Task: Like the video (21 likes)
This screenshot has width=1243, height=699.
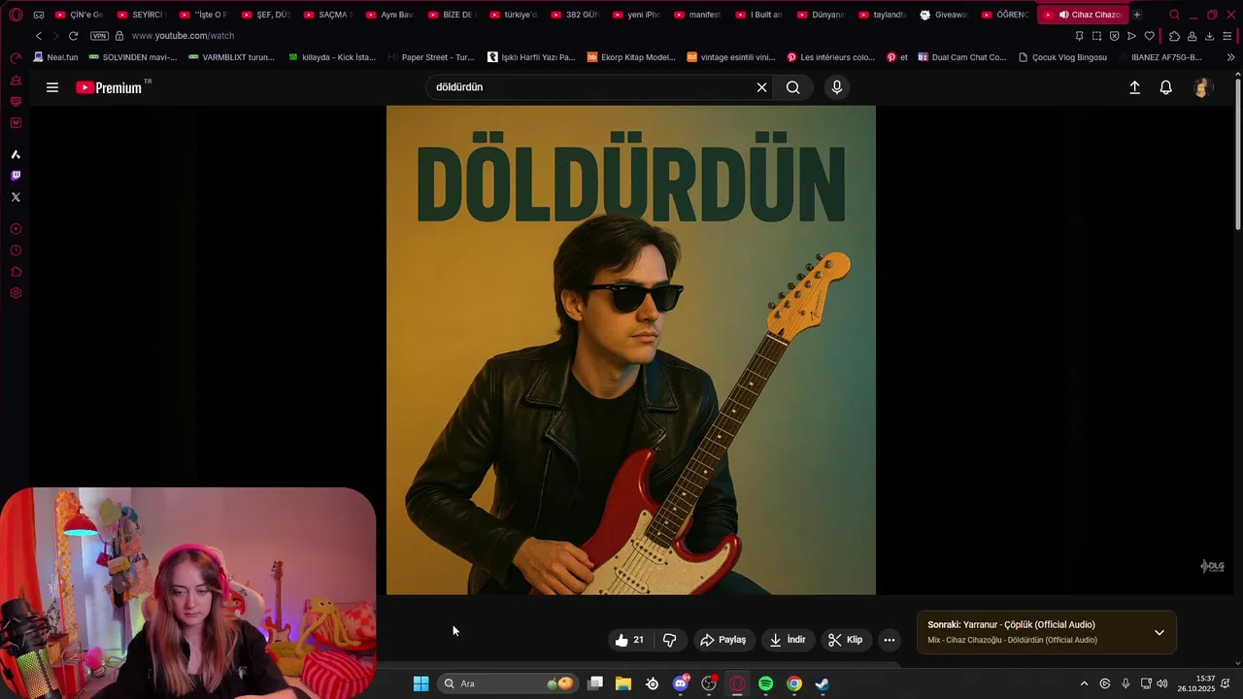Action: tap(629, 640)
